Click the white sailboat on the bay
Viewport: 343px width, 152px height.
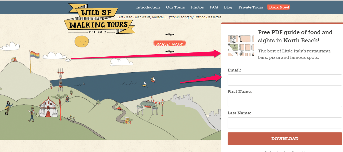144,84
